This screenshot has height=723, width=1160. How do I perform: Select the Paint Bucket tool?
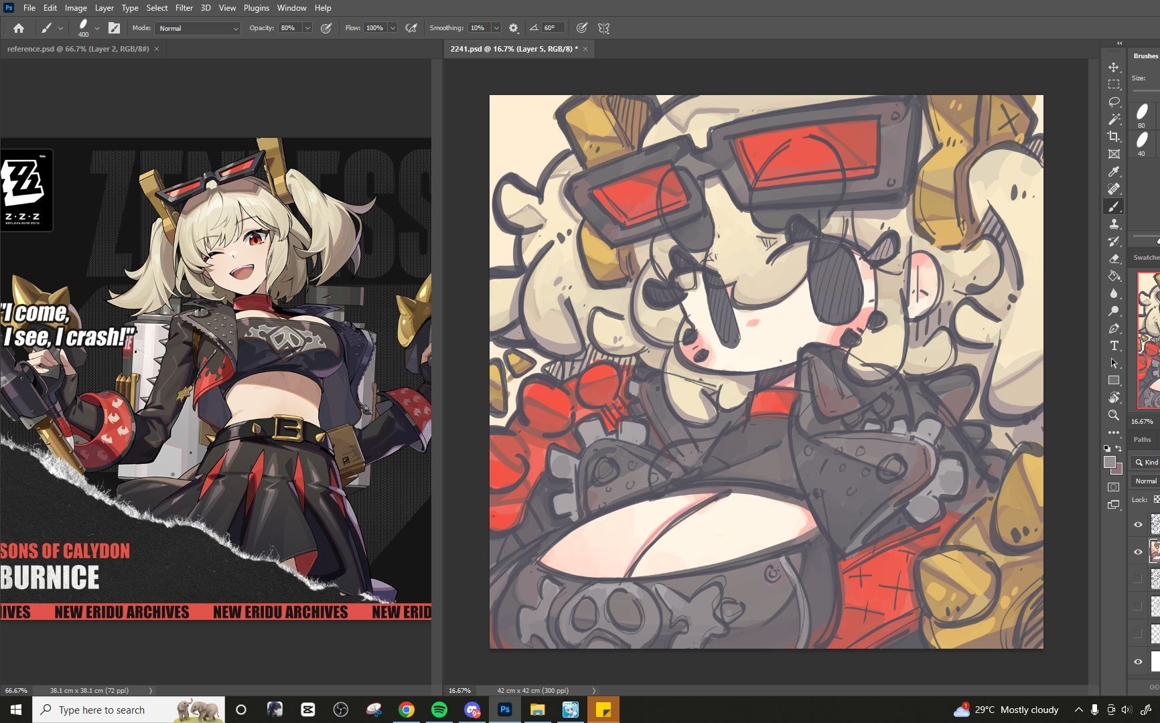[1114, 276]
